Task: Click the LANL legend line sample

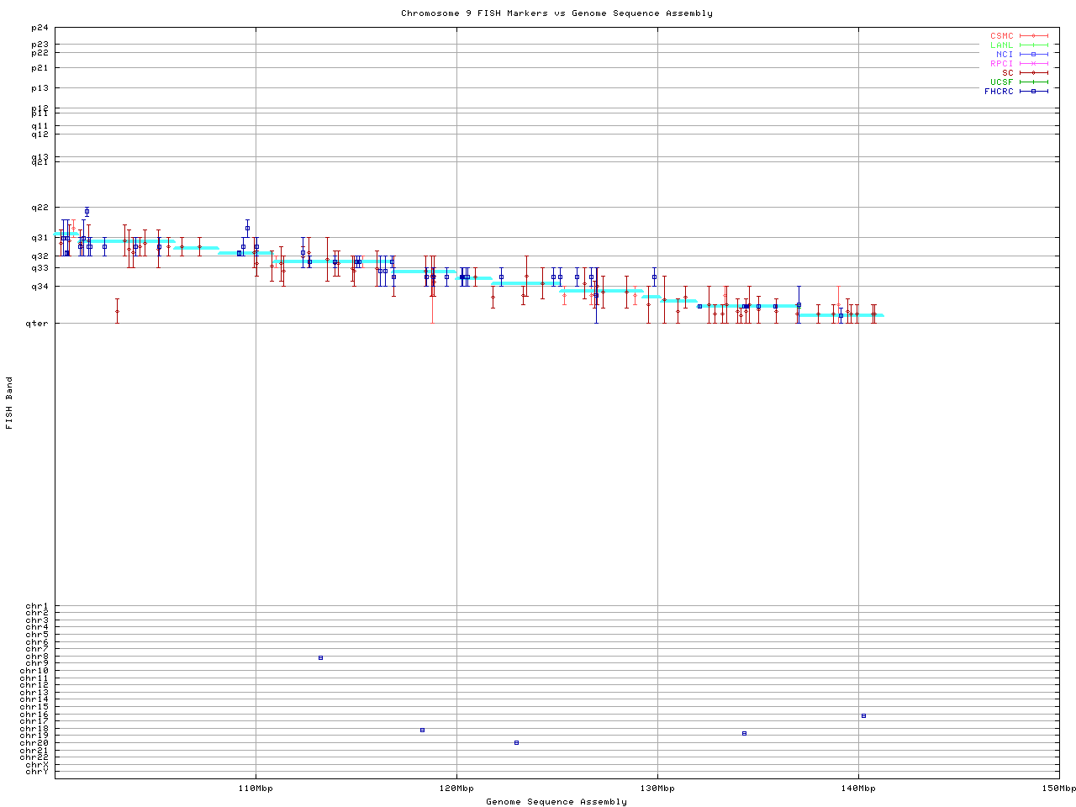Action: [1033, 45]
